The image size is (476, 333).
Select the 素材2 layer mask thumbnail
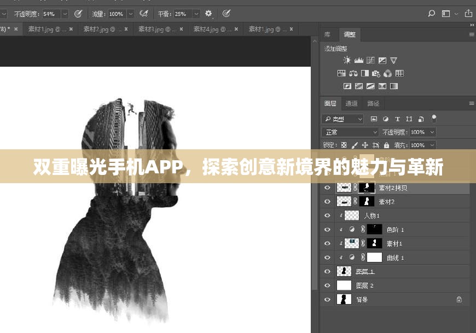click(367, 201)
